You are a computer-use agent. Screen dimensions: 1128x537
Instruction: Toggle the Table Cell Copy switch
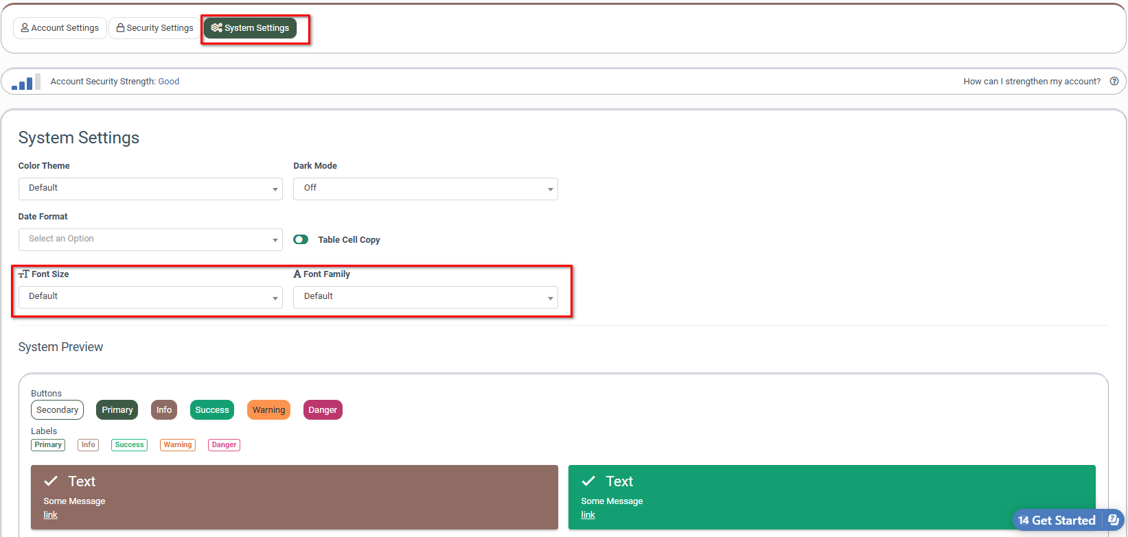coord(301,239)
